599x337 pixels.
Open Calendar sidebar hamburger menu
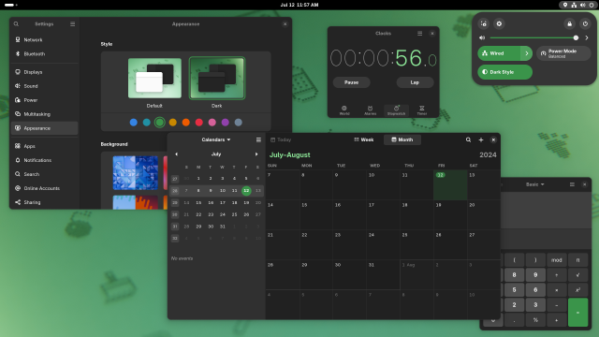pos(258,139)
